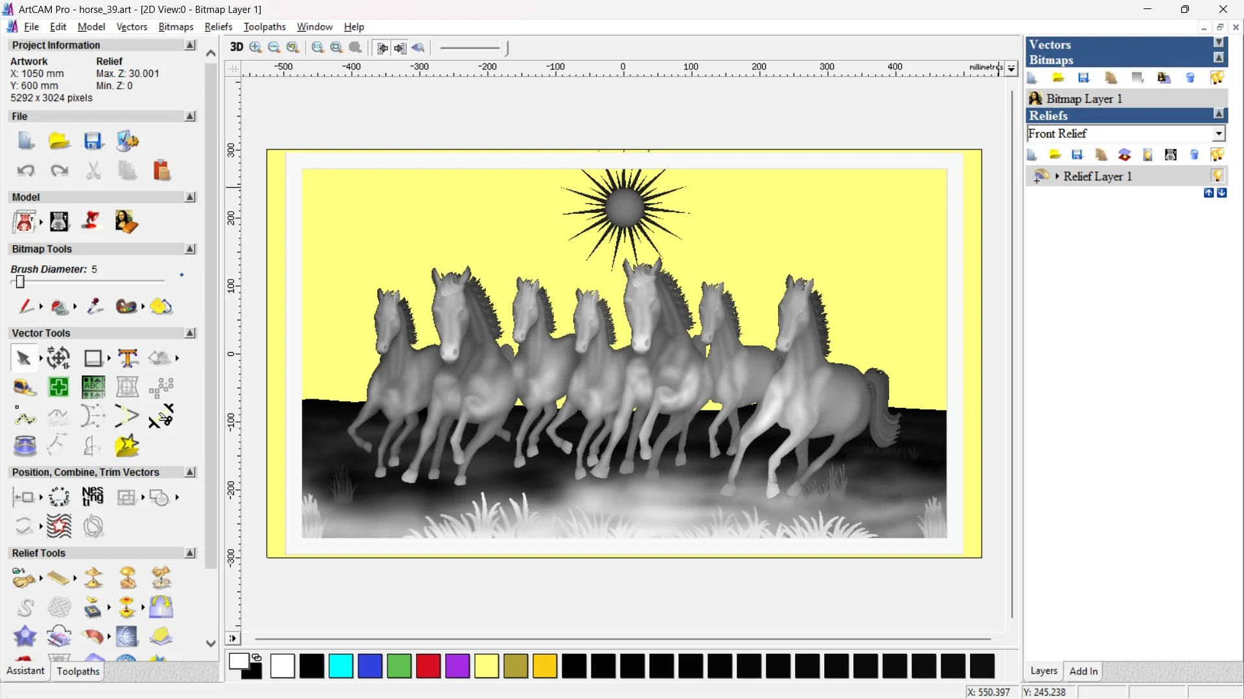
Task: Open the Toolpaths menu
Action: pos(264,27)
